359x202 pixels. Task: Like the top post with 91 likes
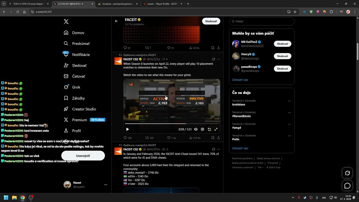(171, 48)
